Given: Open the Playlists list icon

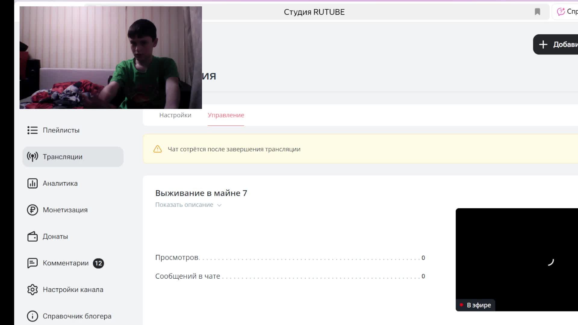Looking at the screenshot, I should tap(33, 130).
